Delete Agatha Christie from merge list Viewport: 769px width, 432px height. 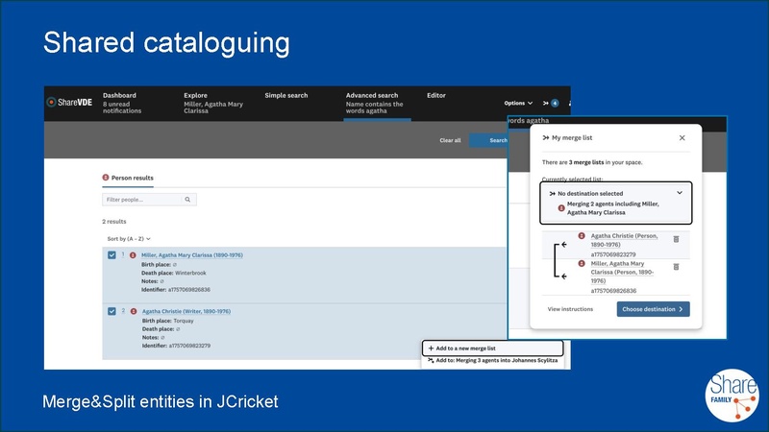click(676, 239)
